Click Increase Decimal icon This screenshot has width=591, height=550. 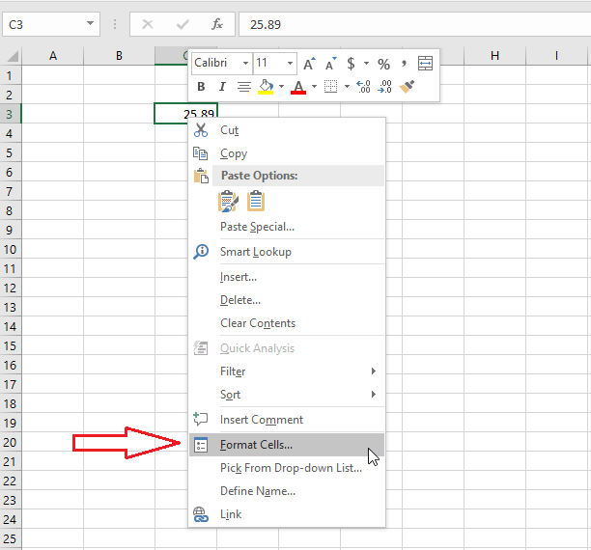pos(363,87)
